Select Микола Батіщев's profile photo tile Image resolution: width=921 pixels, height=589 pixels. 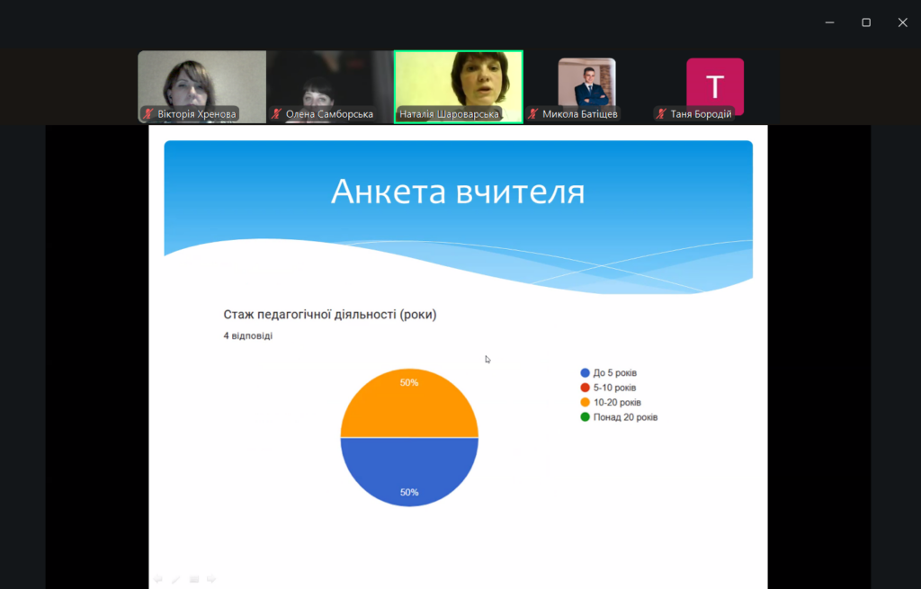point(586,83)
